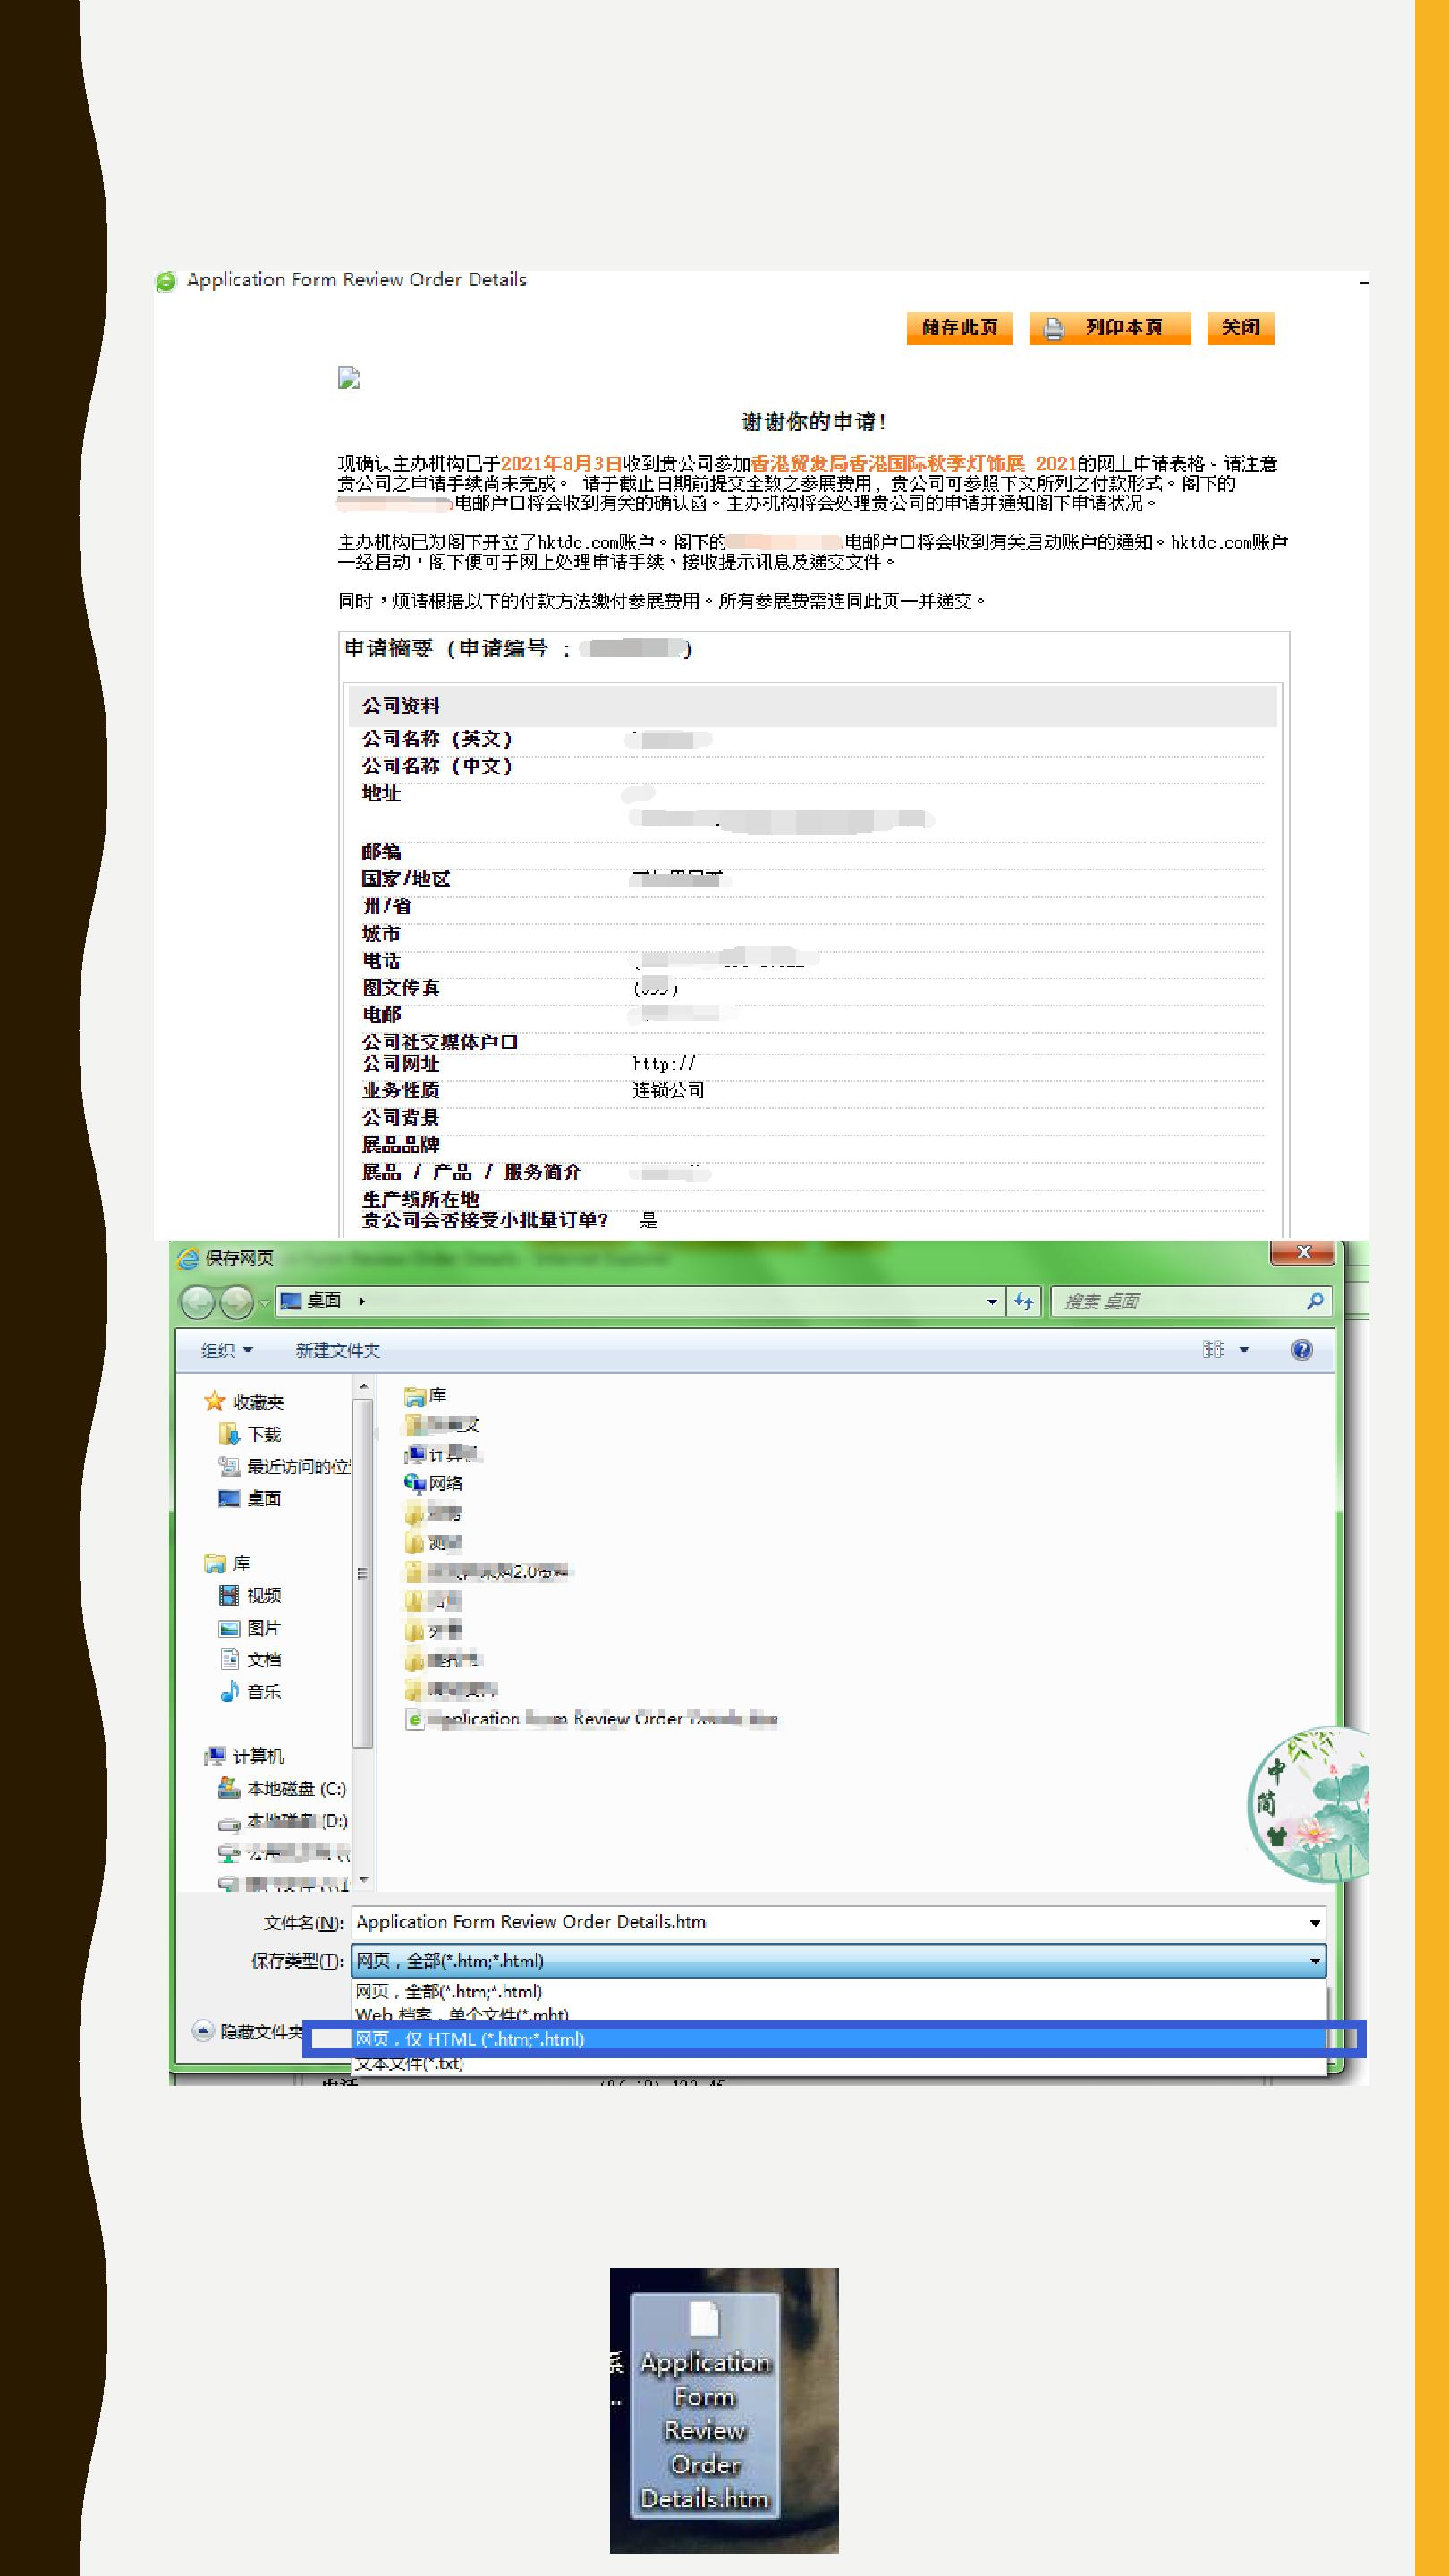1449x2576 pixels.
Task: Choose 文本文件(*.txt) option
Action: click(840, 2063)
